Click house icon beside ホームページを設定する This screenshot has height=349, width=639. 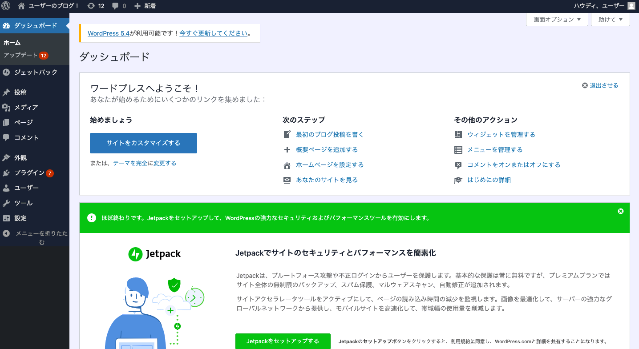287,165
